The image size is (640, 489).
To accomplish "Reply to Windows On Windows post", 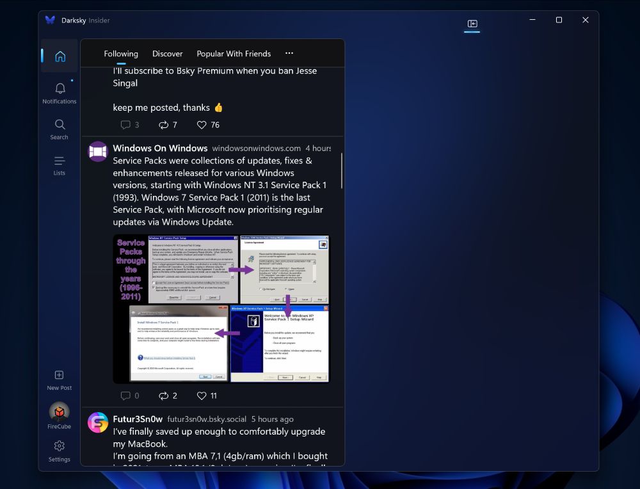I will coord(129,396).
